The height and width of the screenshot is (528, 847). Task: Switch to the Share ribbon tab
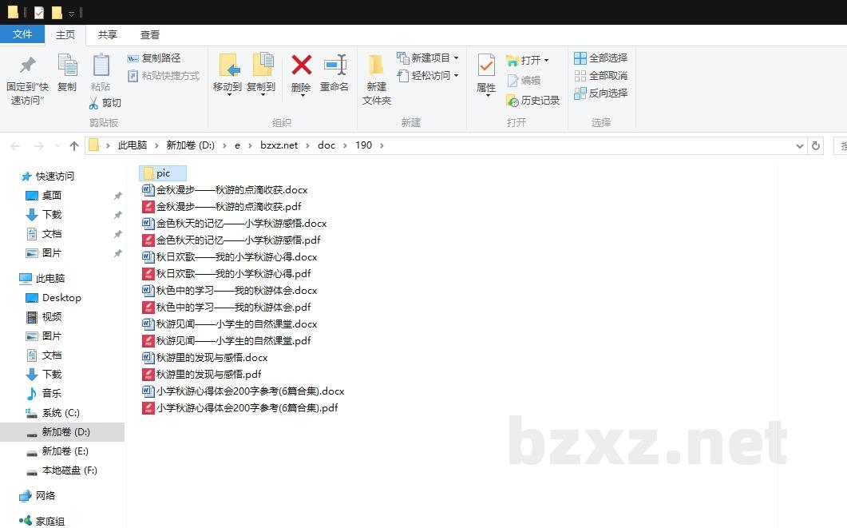[x=108, y=34]
